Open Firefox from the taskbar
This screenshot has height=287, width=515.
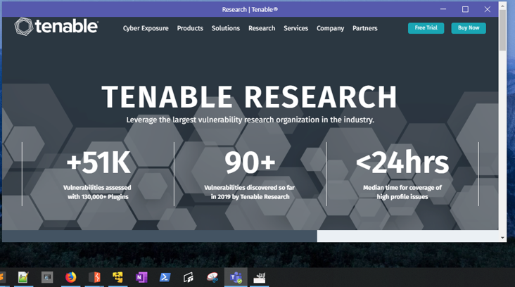click(70, 277)
